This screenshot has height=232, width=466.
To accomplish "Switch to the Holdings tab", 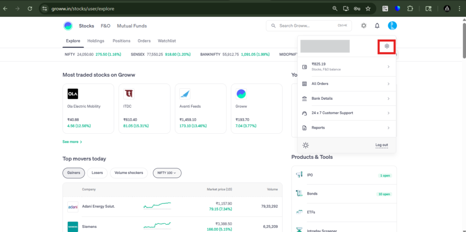I will point(96,41).
